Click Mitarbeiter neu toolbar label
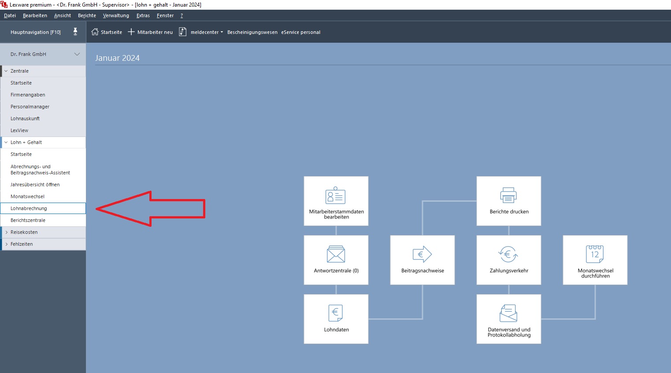This screenshot has width=671, height=373. coord(155,32)
